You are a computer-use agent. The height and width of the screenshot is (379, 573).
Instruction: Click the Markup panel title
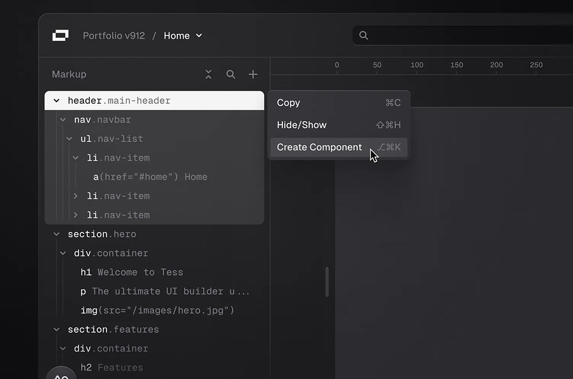69,74
